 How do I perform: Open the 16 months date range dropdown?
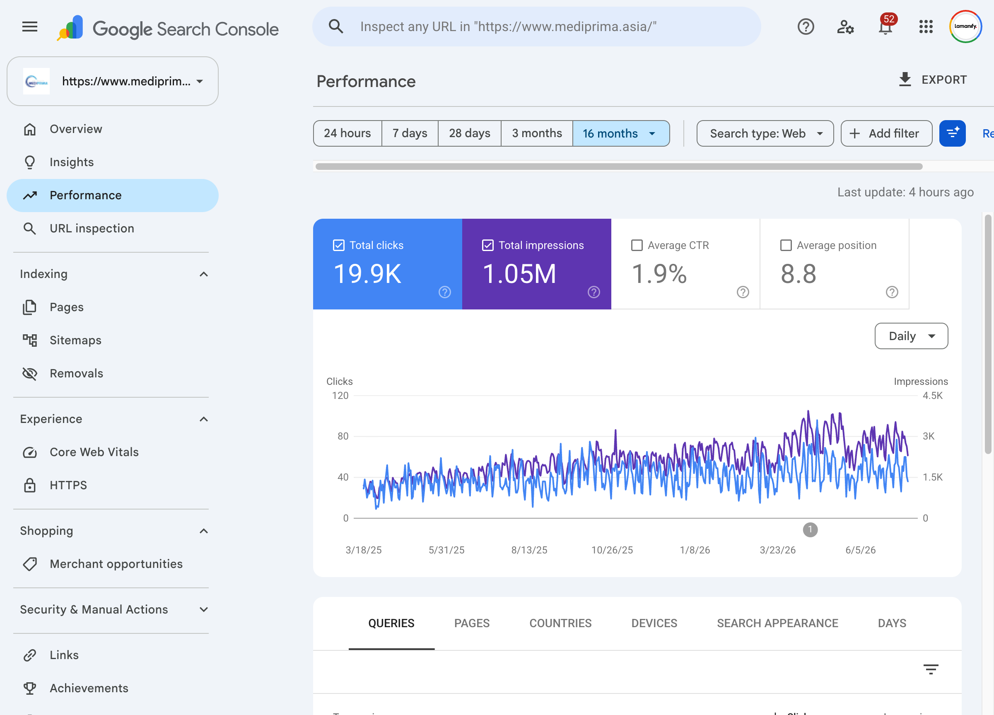(621, 133)
